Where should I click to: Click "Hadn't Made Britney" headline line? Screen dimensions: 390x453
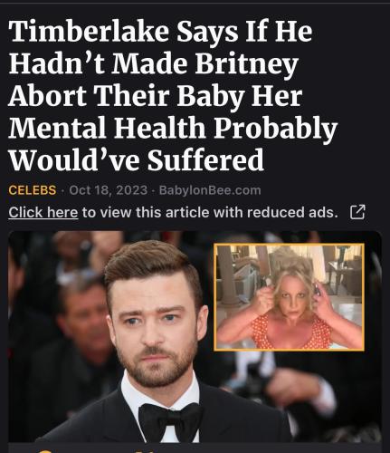click(154, 64)
